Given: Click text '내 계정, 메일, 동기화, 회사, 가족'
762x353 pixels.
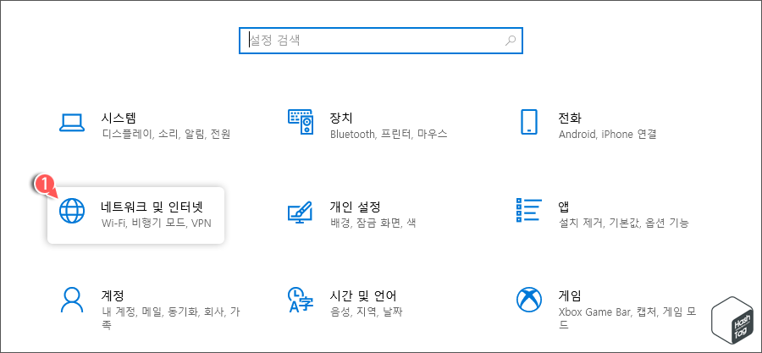Looking at the screenshot, I should tap(170, 318).
